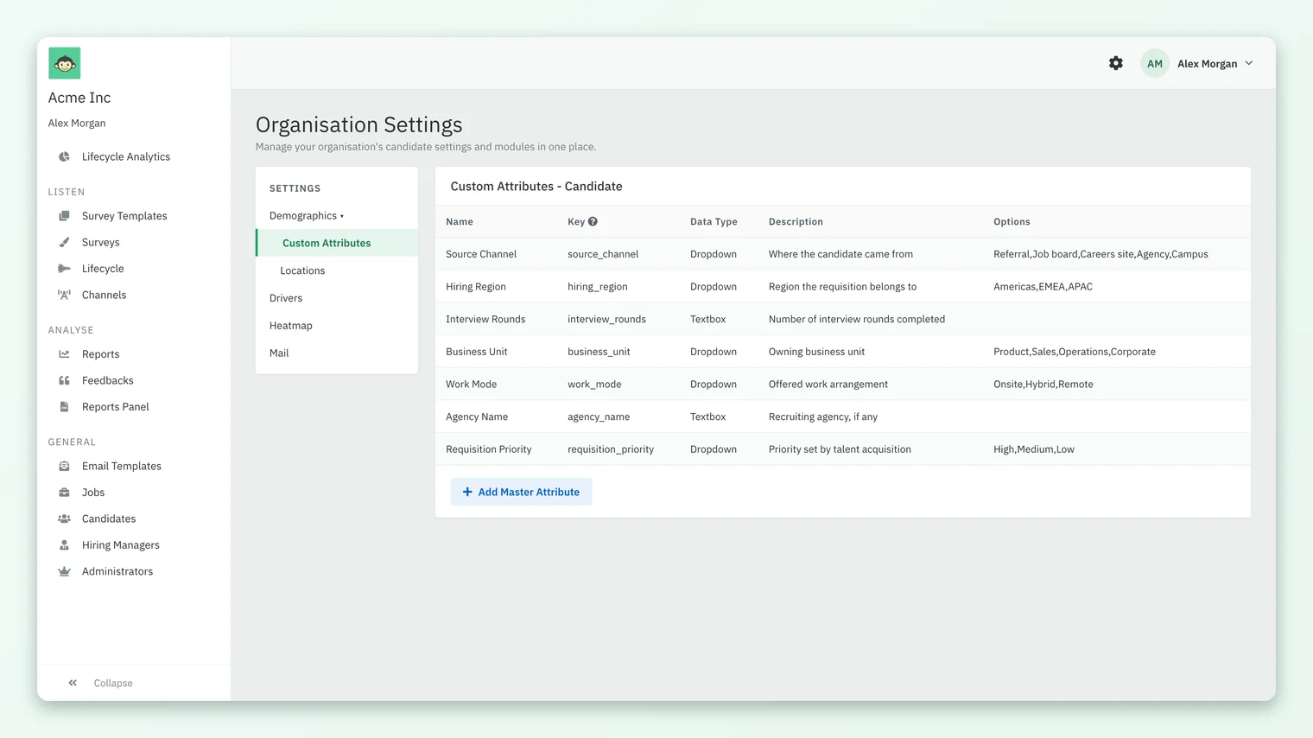Open the Email Templates page
This screenshot has width=1313, height=738.
[122, 466]
